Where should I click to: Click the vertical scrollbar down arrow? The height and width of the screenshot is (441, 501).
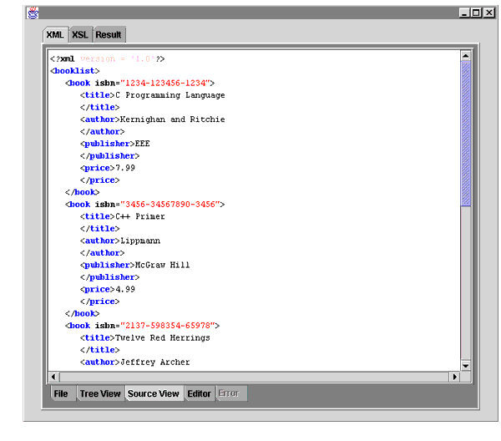coord(466,365)
